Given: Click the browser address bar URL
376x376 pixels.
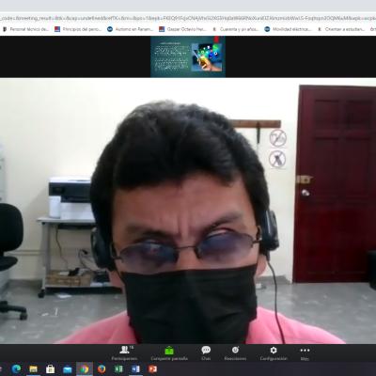Looking at the screenshot, I should pos(188,18).
